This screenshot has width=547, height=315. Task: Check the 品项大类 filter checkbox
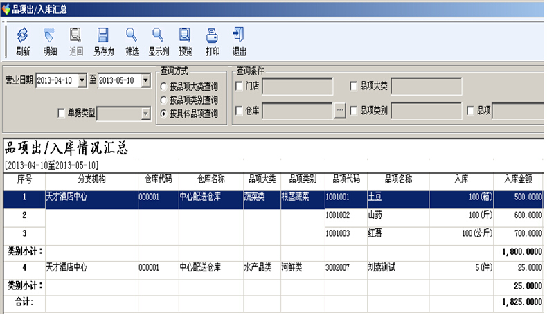[x=355, y=87]
